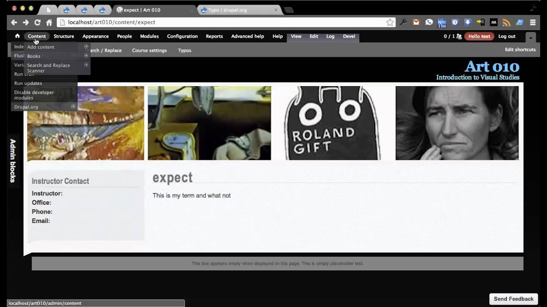Image resolution: width=547 pixels, height=307 pixels.
Task: Open the Chrome hamburger menu
Action: coord(533,23)
